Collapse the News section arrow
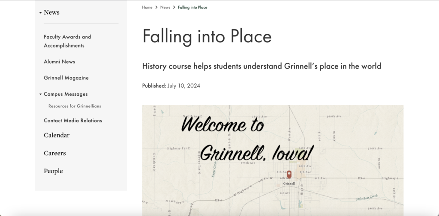Image resolution: width=439 pixels, height=216 pixels. tap(41, 13)
